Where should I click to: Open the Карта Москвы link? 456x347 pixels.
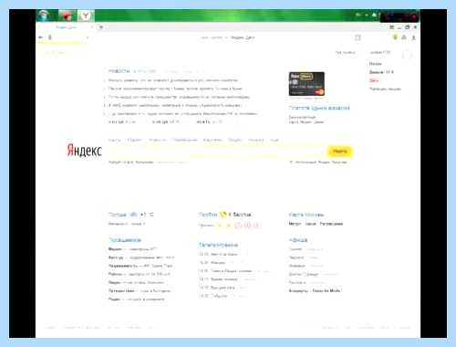[306, 215]
